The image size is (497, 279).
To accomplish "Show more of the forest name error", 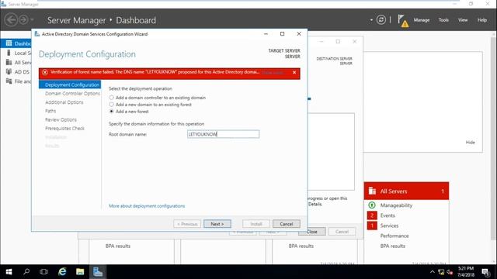I will 273,73.
